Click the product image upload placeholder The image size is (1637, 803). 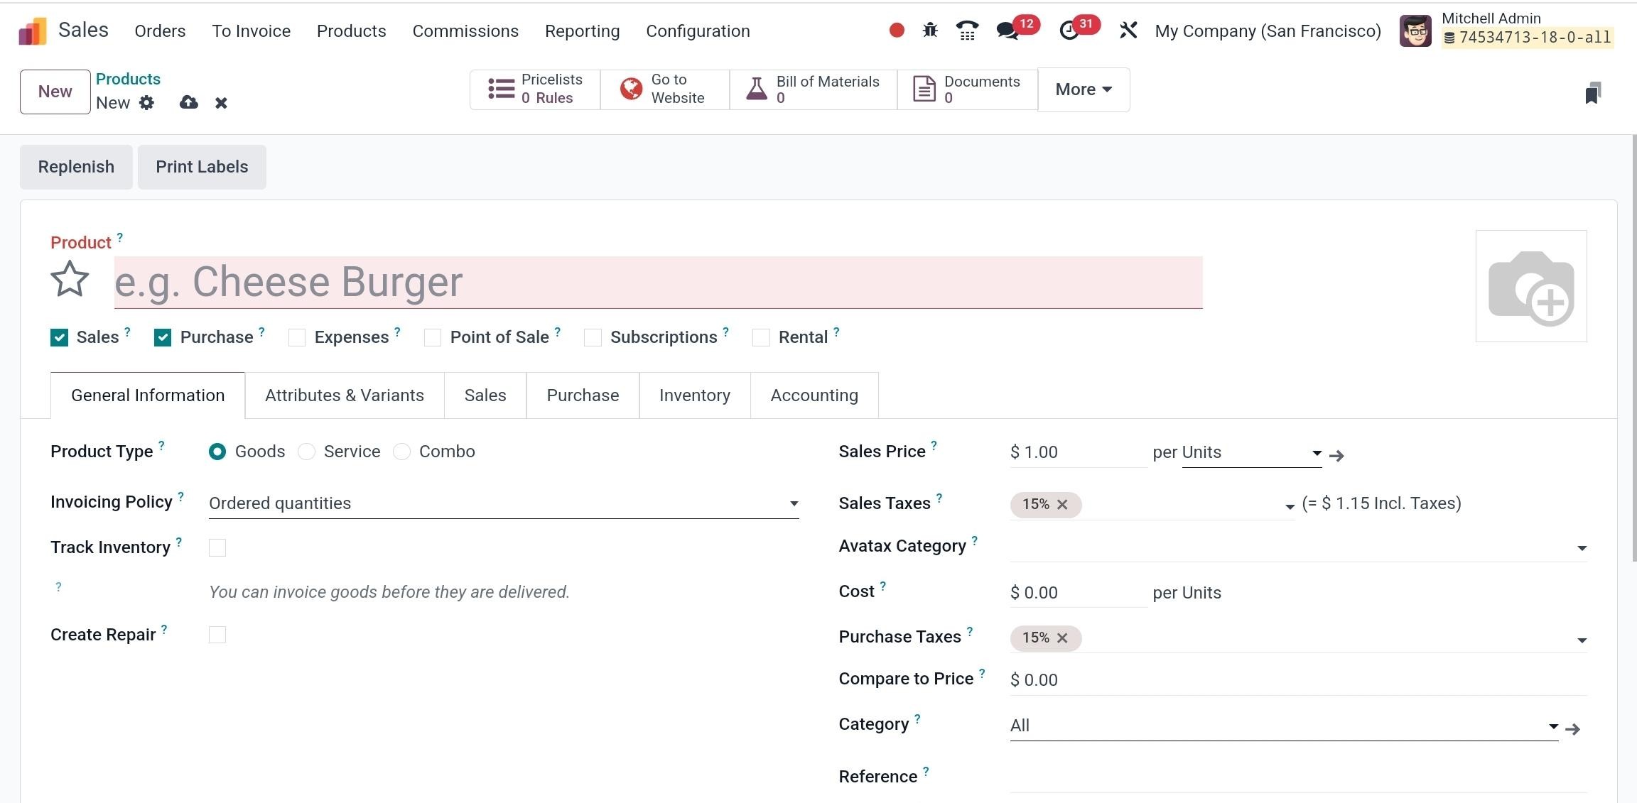[x=1530, y=286]
